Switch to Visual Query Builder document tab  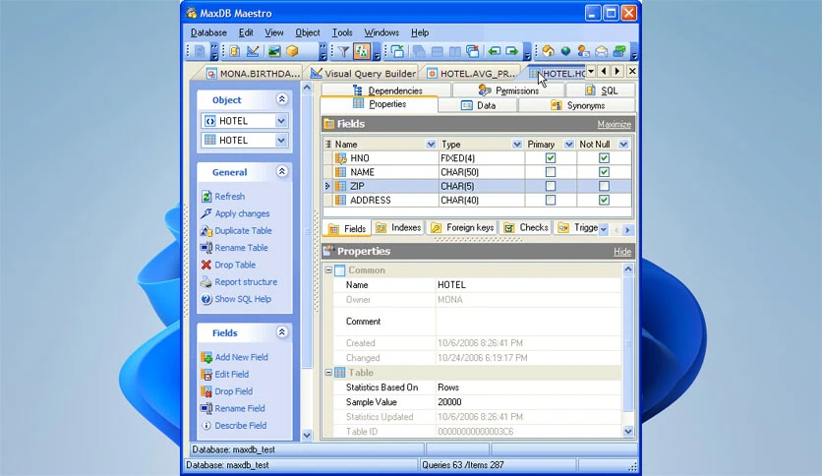point(363,73)
